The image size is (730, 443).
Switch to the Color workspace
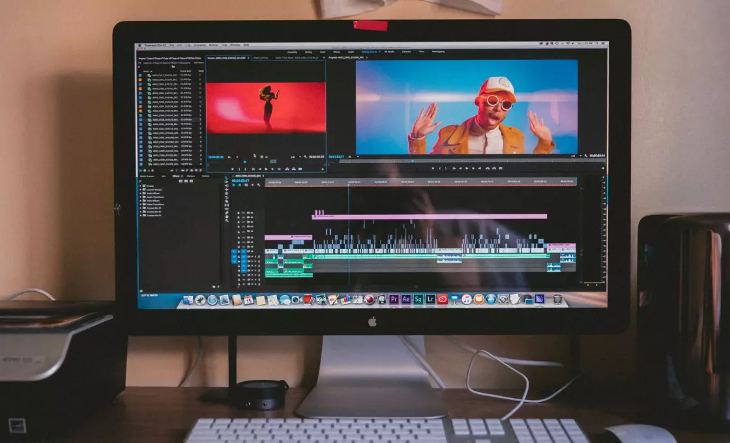pyautogui.click(x=323, y=51)
